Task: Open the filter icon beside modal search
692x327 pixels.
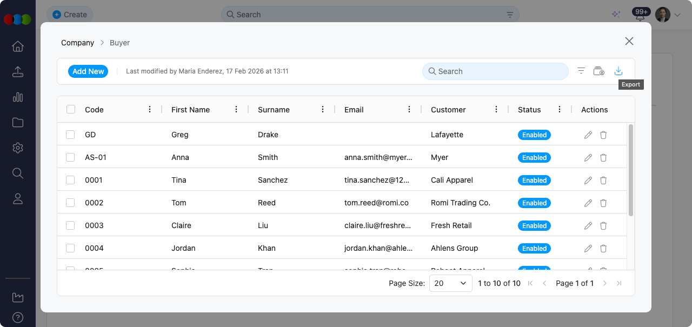Action: [581, 71]
